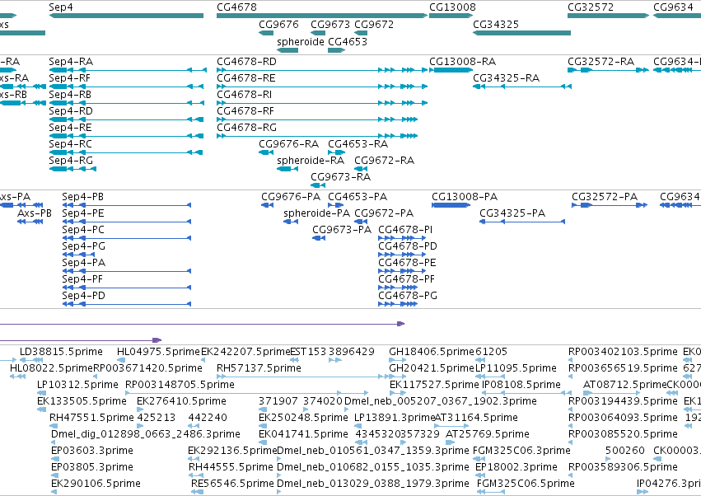The width and height of the screenshot is (701, 496).
Task: Select protein CG34325-PA
Action: (513, 213)
